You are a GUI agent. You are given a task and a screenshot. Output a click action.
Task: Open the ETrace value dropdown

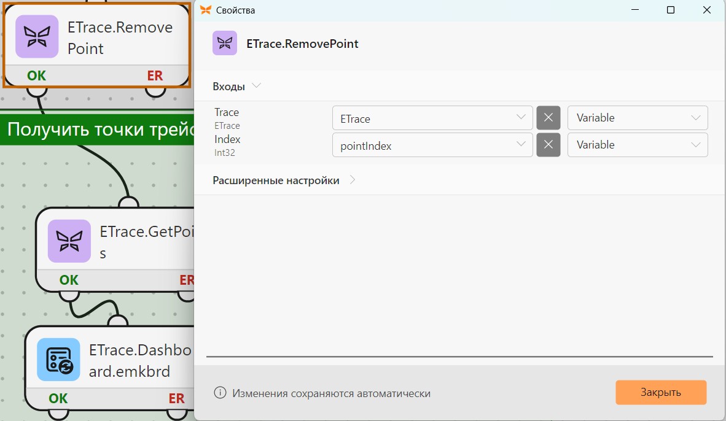pyautogui.click(x=432, y=118)
